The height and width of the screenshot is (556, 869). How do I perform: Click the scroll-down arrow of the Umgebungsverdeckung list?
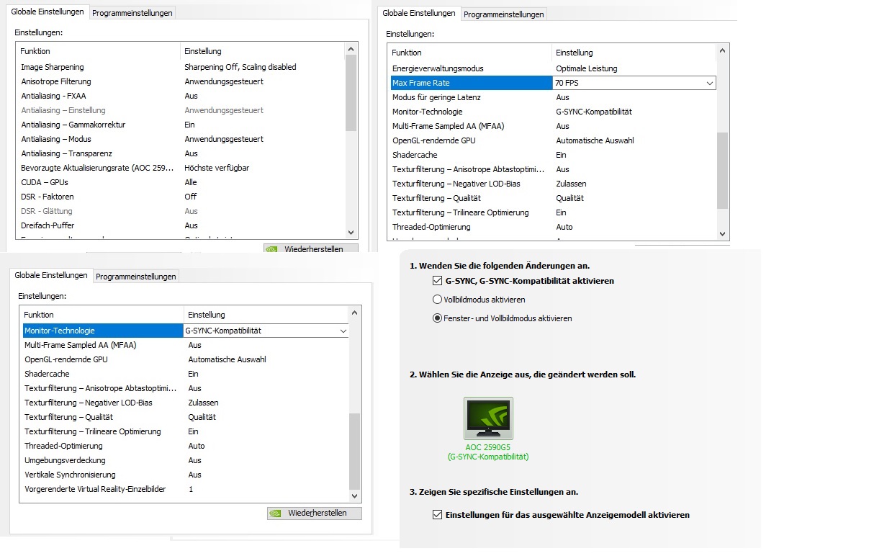(x=355, y=496)
